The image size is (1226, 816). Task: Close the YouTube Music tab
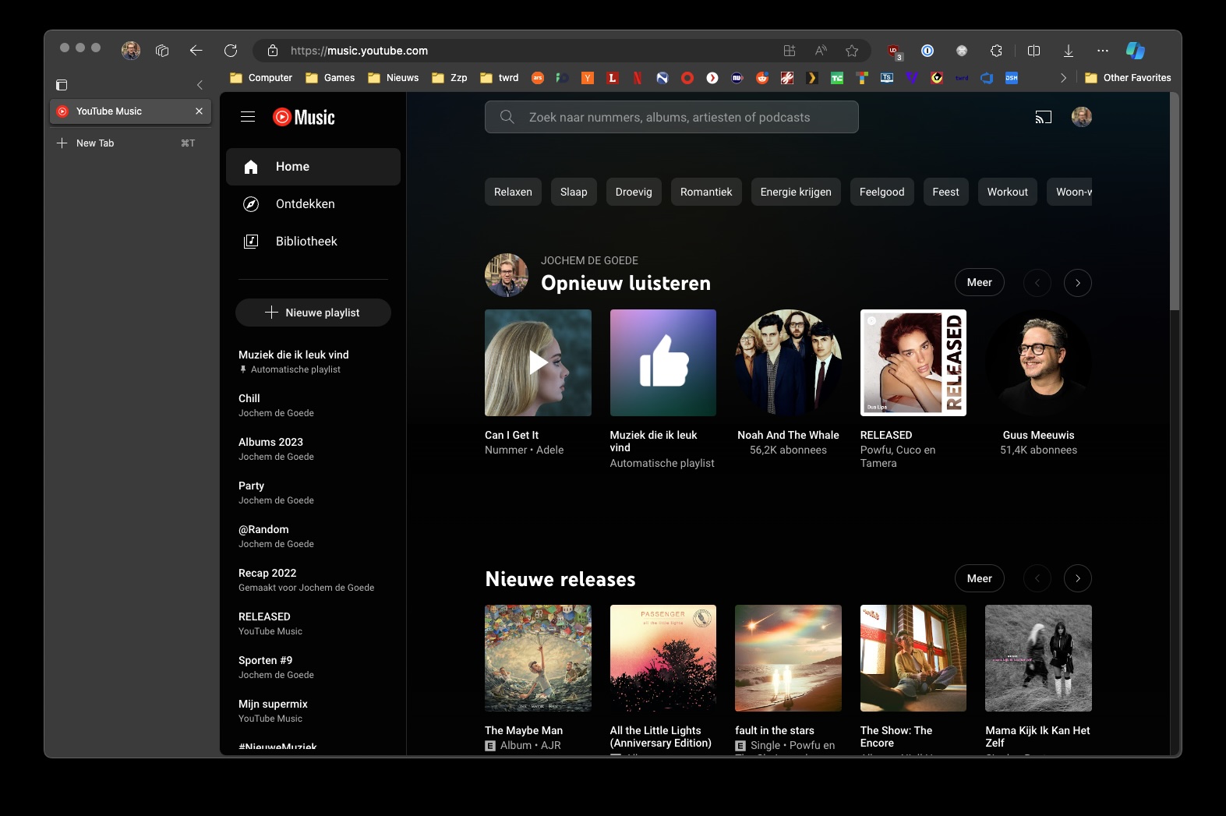[x=200, y=111]
